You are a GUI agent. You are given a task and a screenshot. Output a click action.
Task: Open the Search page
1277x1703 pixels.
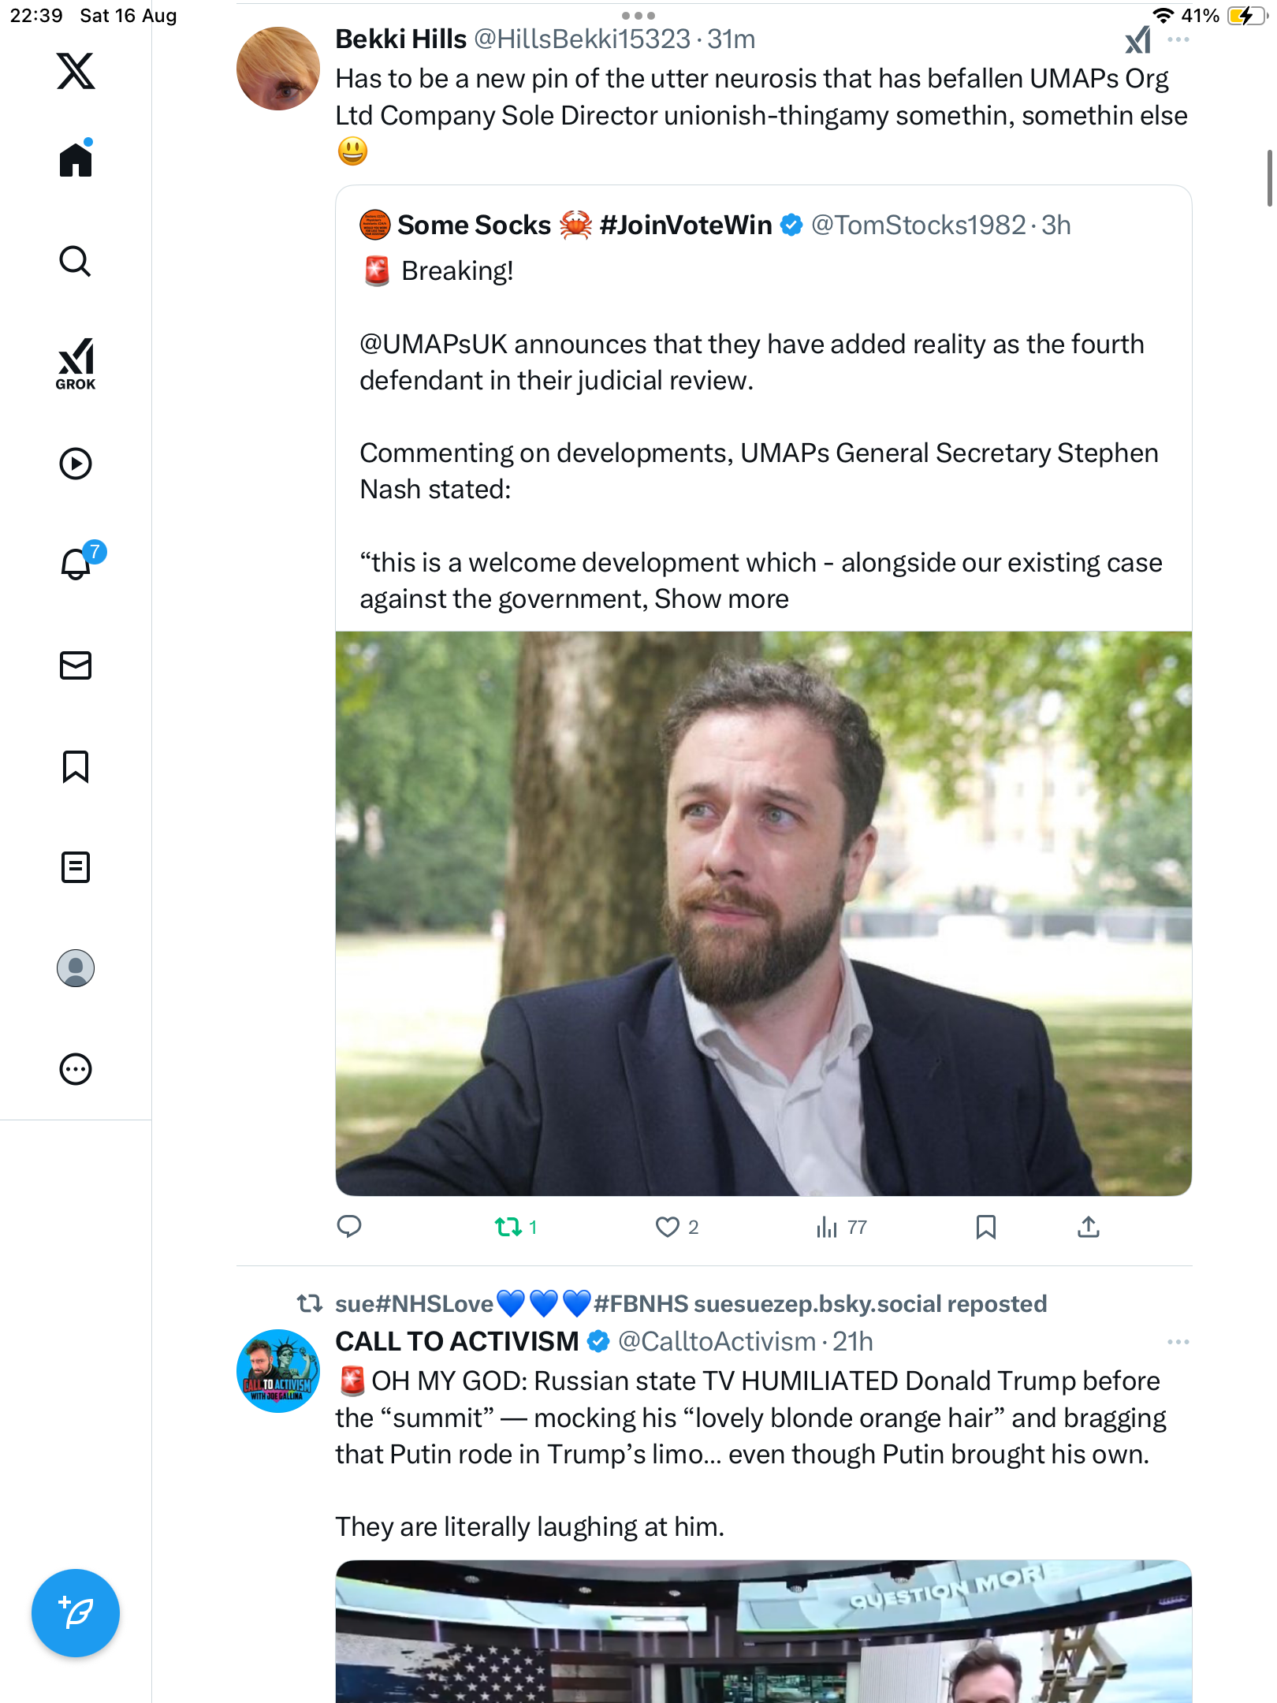[x=76, y=262]
